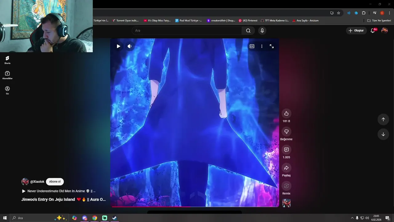Open Chrome extensions puzzle menu

coord(364,13)
